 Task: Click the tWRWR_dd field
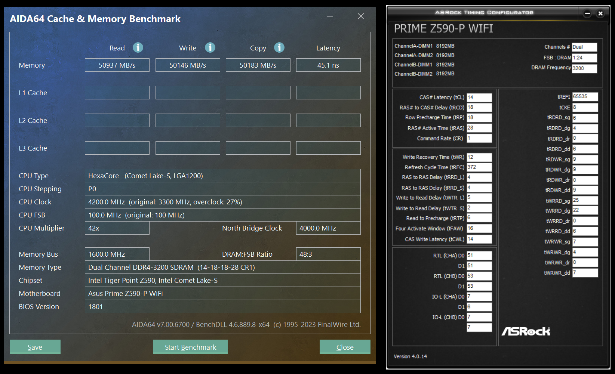tap(585, 273)
